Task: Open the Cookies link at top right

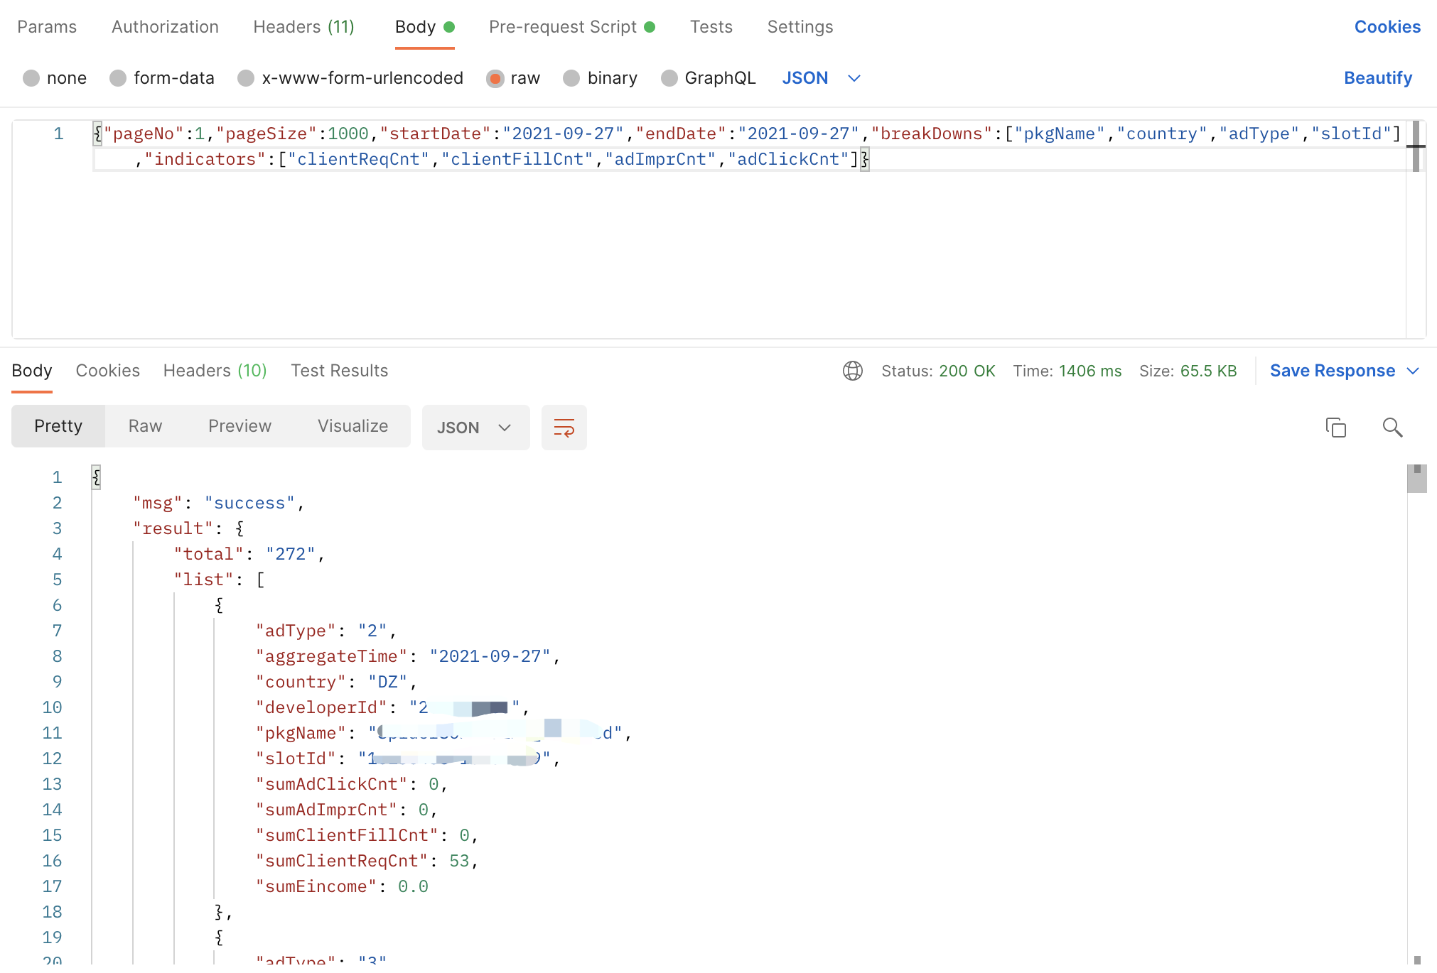Action: click(x=1387, y=27)
